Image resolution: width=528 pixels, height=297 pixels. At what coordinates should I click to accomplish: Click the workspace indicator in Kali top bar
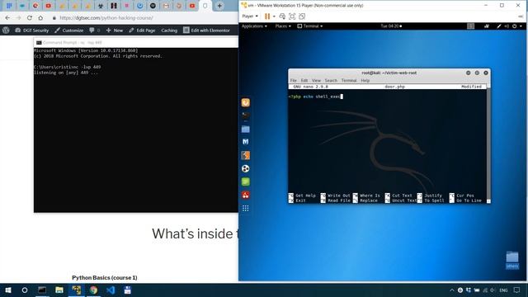click(470, 26)
